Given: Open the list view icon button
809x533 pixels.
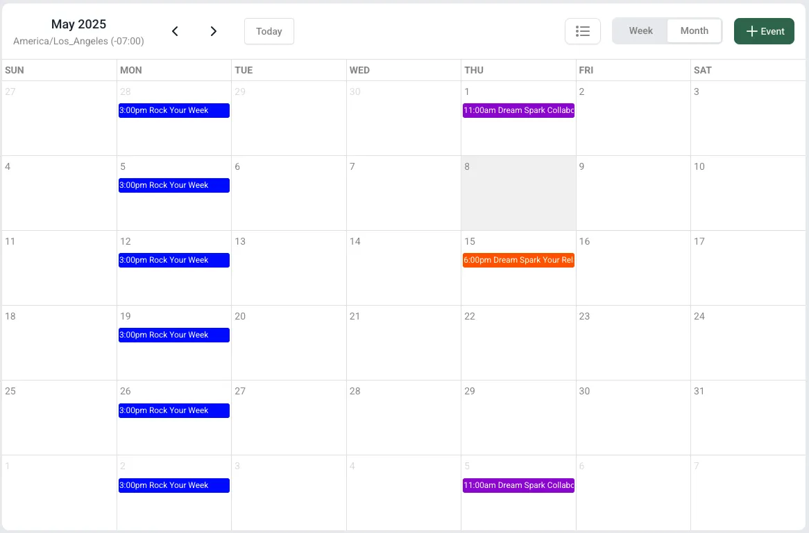Looking at the screenshot, I should [583, 31].
